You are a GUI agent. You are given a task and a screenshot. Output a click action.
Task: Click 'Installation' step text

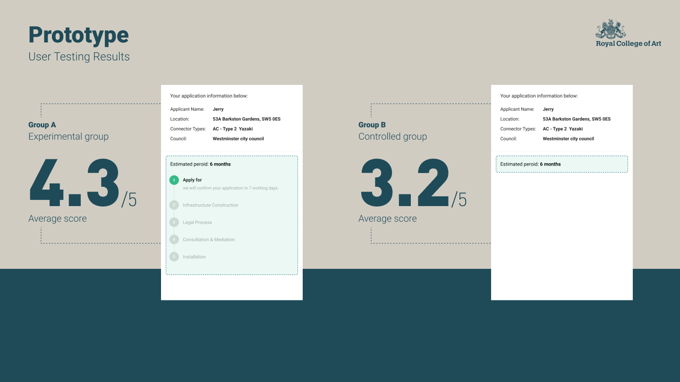(194, 257)
